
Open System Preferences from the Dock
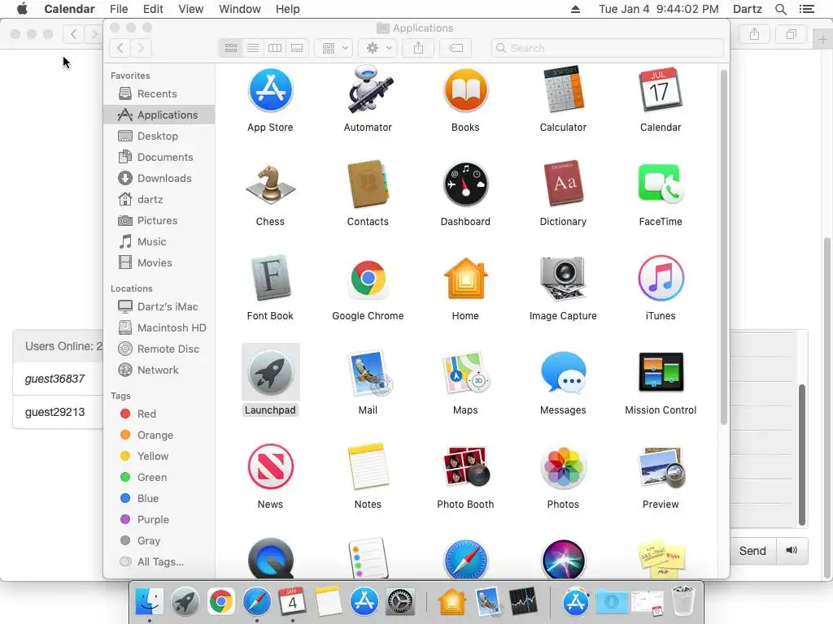point(400,602)
